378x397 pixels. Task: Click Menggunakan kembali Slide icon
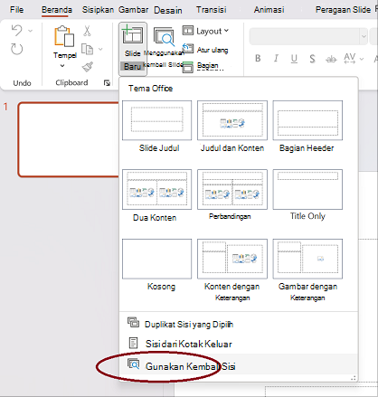point(164,36)
